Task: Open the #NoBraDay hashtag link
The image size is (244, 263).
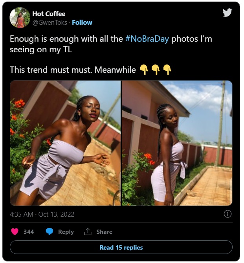Action: 147,39
